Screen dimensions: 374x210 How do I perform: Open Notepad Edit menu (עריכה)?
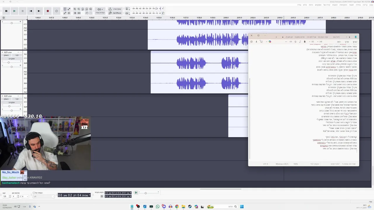click(x=347, y=42)
